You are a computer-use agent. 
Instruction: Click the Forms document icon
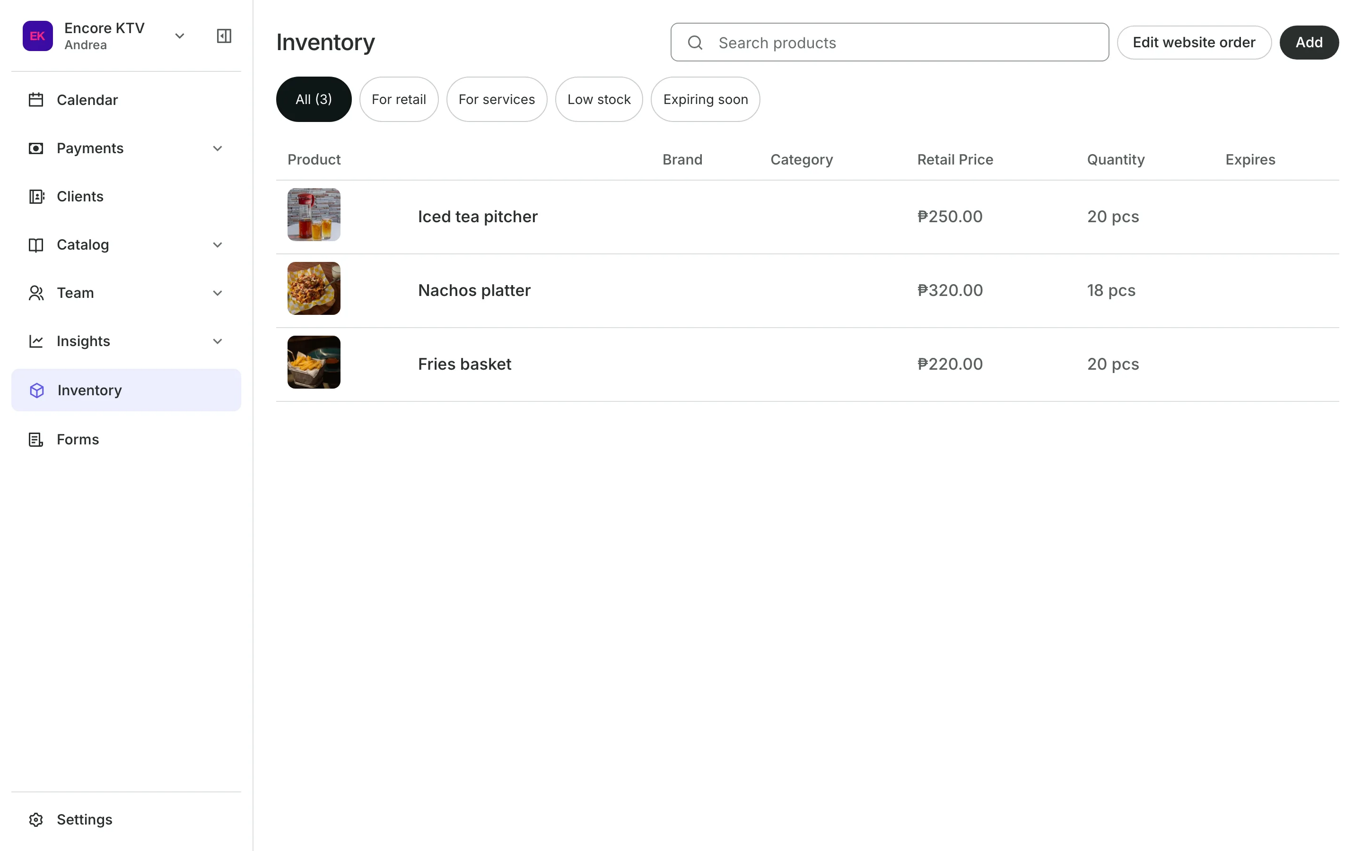(36, 440)
